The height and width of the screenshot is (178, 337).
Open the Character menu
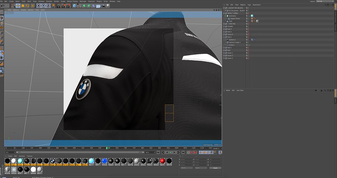pyautogui.click(x=91, y=1)
